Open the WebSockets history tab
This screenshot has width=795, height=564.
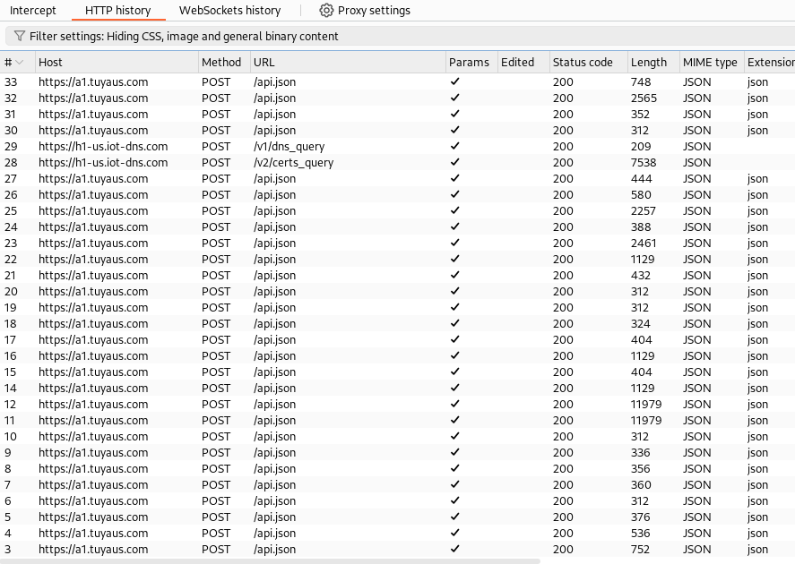pyautogui.click(x=229, y=10)
